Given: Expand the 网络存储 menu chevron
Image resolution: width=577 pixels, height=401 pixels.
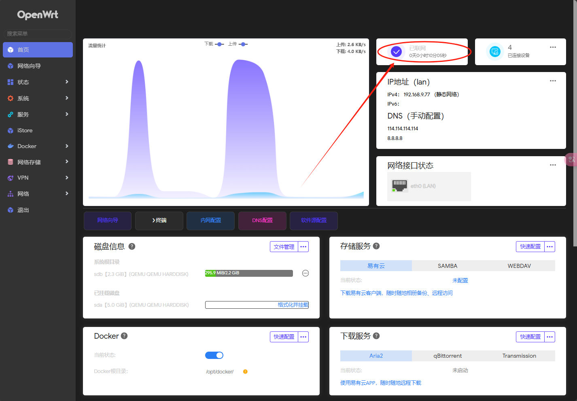Looking at the screenshot, I should (67, 161).
